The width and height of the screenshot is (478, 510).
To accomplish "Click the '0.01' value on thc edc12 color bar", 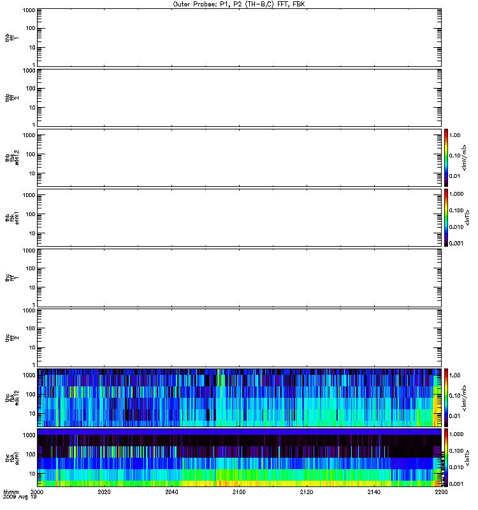I will point(454,416).
